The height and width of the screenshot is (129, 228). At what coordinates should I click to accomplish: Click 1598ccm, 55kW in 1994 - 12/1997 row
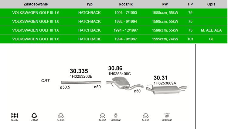point(165,30)
